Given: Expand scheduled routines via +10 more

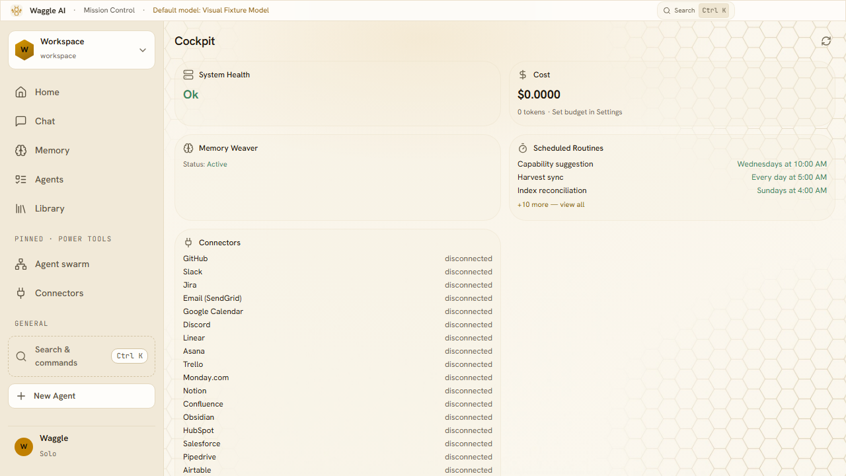Looking at the screenshot, I should click(x=551, y=205).
